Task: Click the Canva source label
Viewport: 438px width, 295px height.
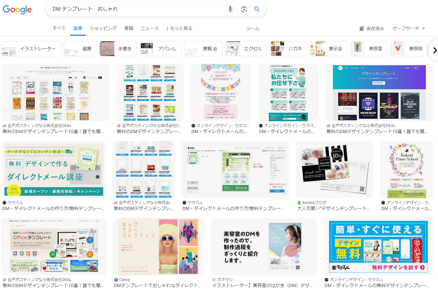Action: tap(125, 280)
